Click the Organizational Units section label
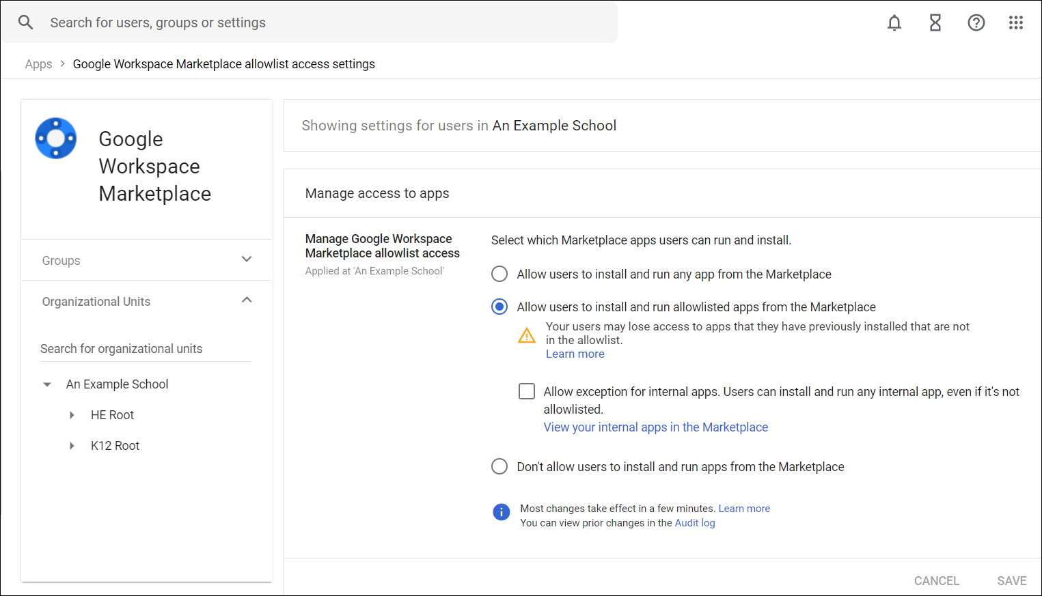The height and width of the screenshot is (596, 1042). [x=96, y=302]
